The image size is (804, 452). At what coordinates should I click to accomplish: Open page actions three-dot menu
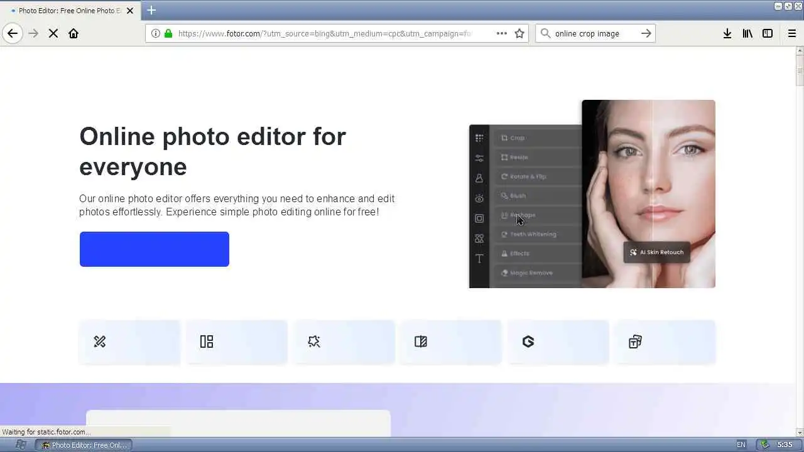pyautogui.click(x=502, y=33)
